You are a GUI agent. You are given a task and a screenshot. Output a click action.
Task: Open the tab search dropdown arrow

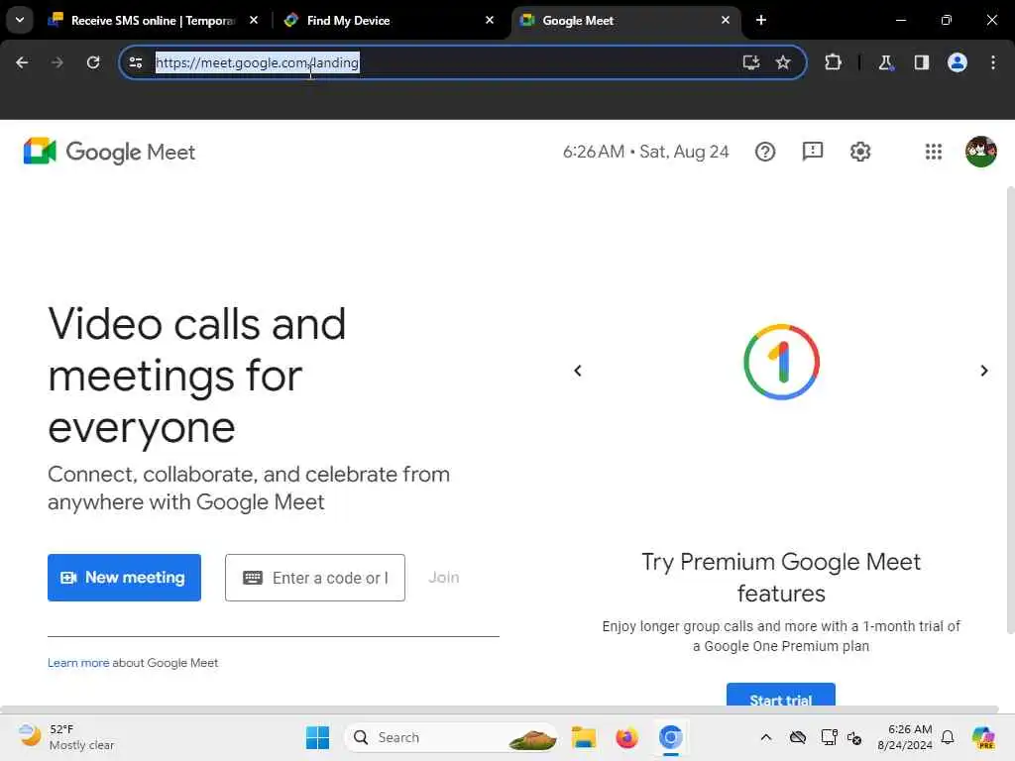click(x=20, y=20)
